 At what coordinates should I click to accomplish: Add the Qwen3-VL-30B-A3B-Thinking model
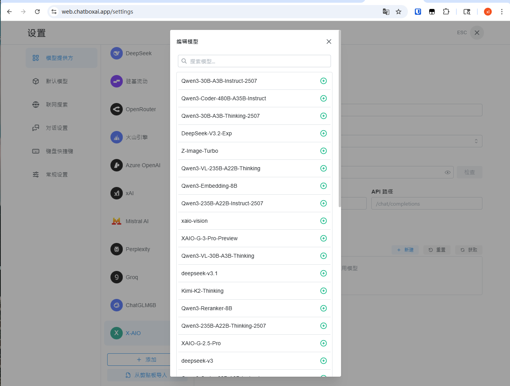point(323,256)
